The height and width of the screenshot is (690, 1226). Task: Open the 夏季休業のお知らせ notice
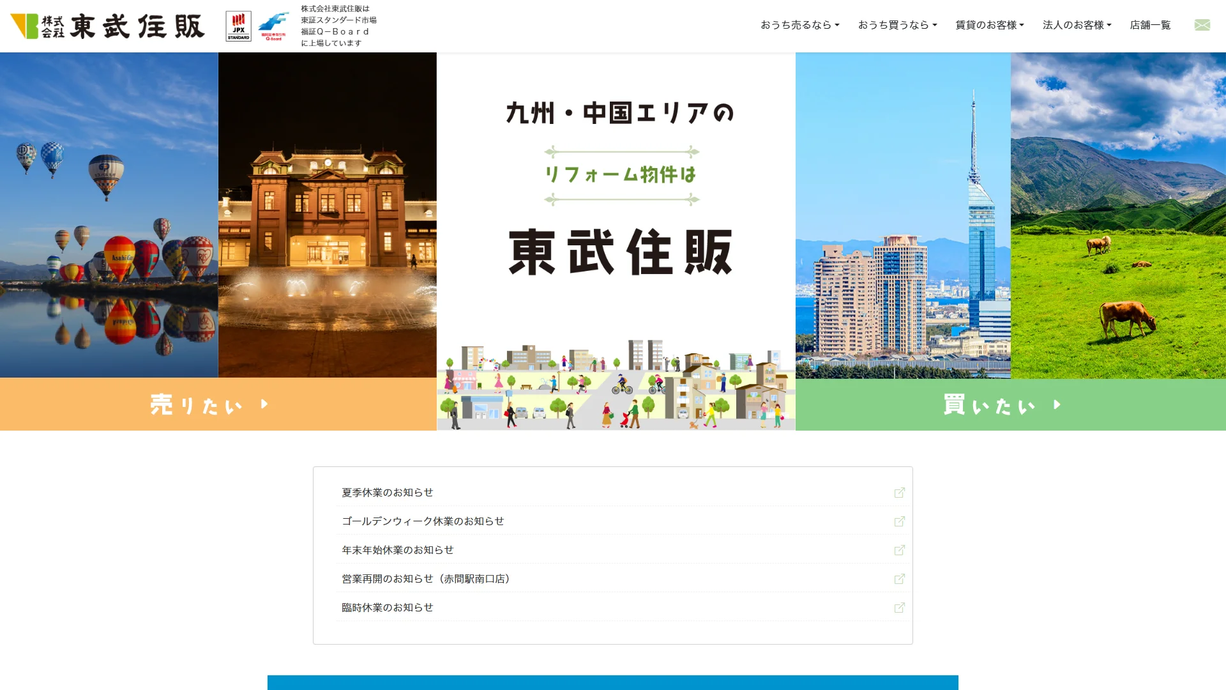(387, 493)
